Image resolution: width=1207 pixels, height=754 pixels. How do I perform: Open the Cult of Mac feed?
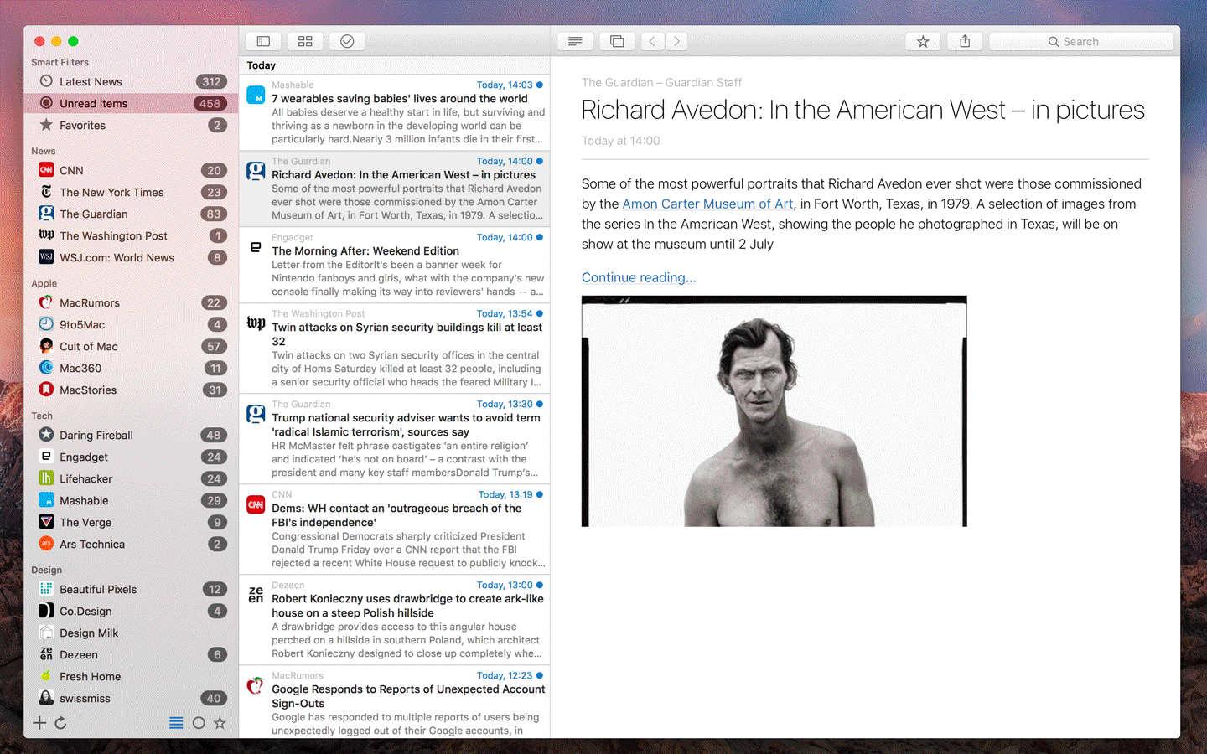click(x=131, y=346)
